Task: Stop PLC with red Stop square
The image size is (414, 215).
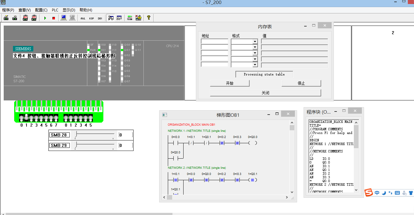Action: coord(54,18)
